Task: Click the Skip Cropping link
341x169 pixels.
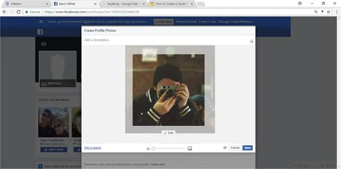Action: click(x=92, y=148)
